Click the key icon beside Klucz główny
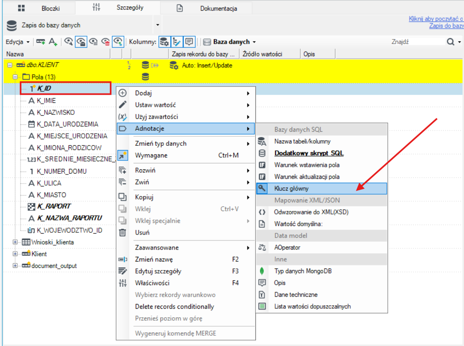The width and height of the screenshot is (464, 346). tap(262, 188)
